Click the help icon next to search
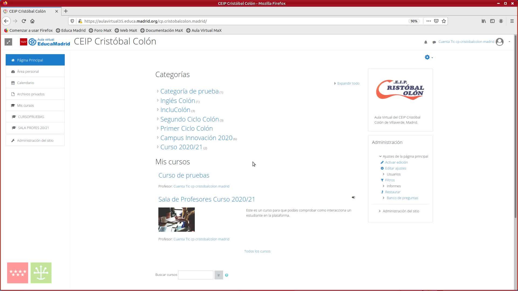 click(227, 275)
